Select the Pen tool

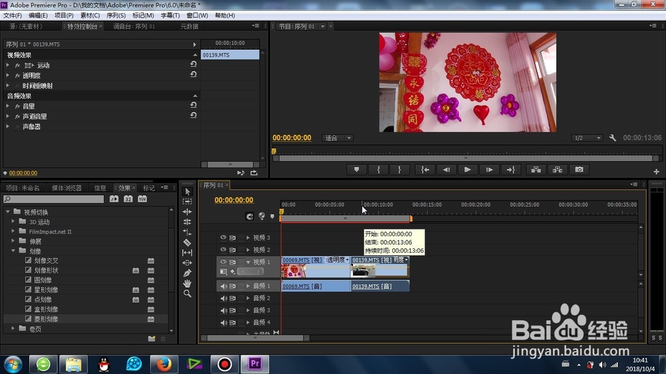coord(187,273)
